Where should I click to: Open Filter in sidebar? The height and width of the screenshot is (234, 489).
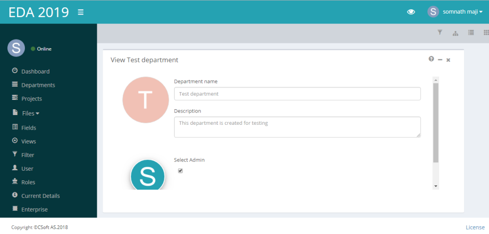click(x=28, y=155)
